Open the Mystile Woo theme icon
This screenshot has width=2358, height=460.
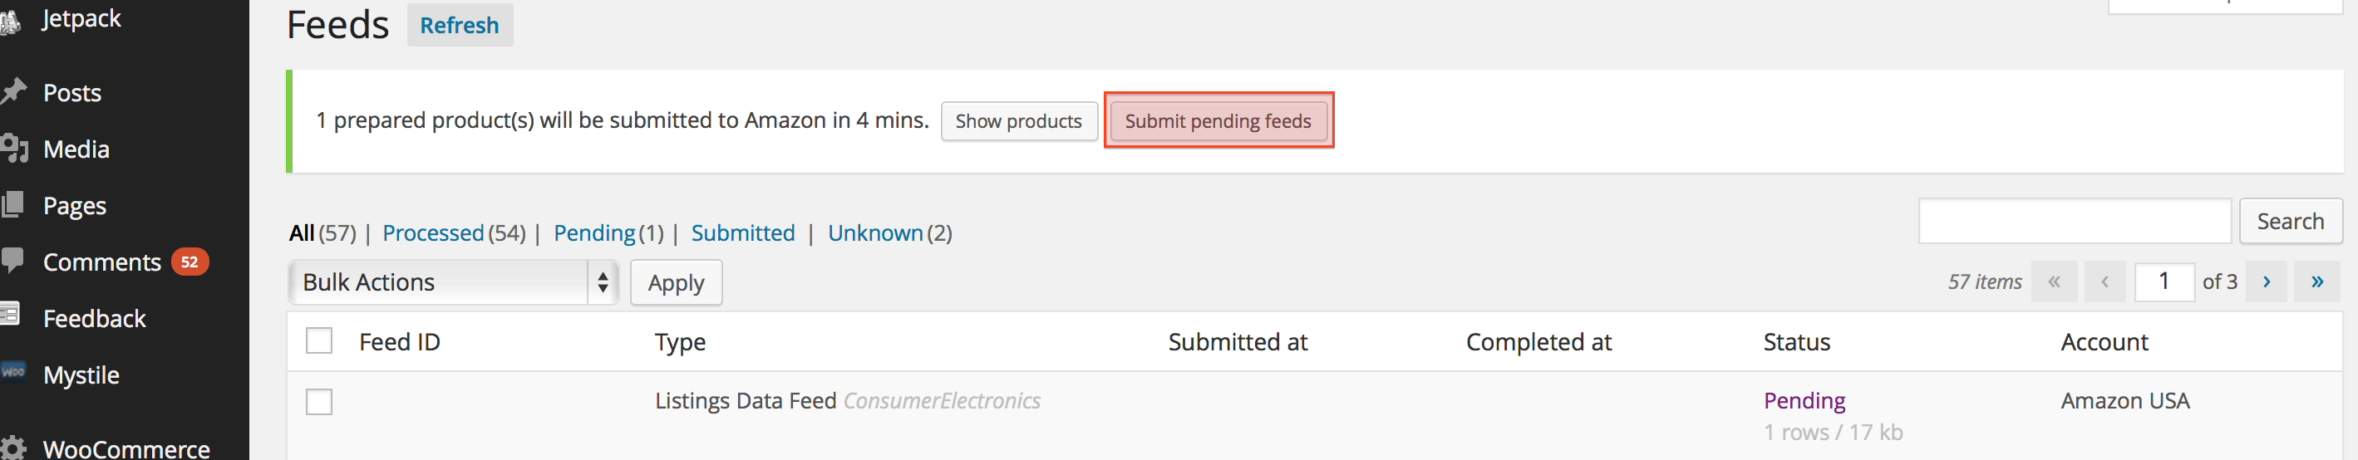click(12, 372)
